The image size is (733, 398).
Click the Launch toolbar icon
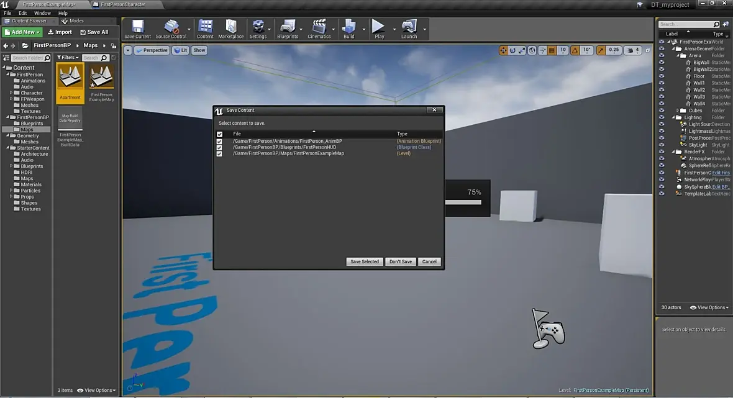coord(409,29)
